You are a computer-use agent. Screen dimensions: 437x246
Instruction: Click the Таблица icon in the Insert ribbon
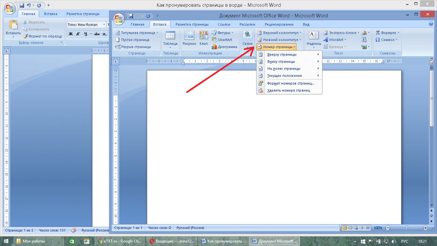click(170, 38)
